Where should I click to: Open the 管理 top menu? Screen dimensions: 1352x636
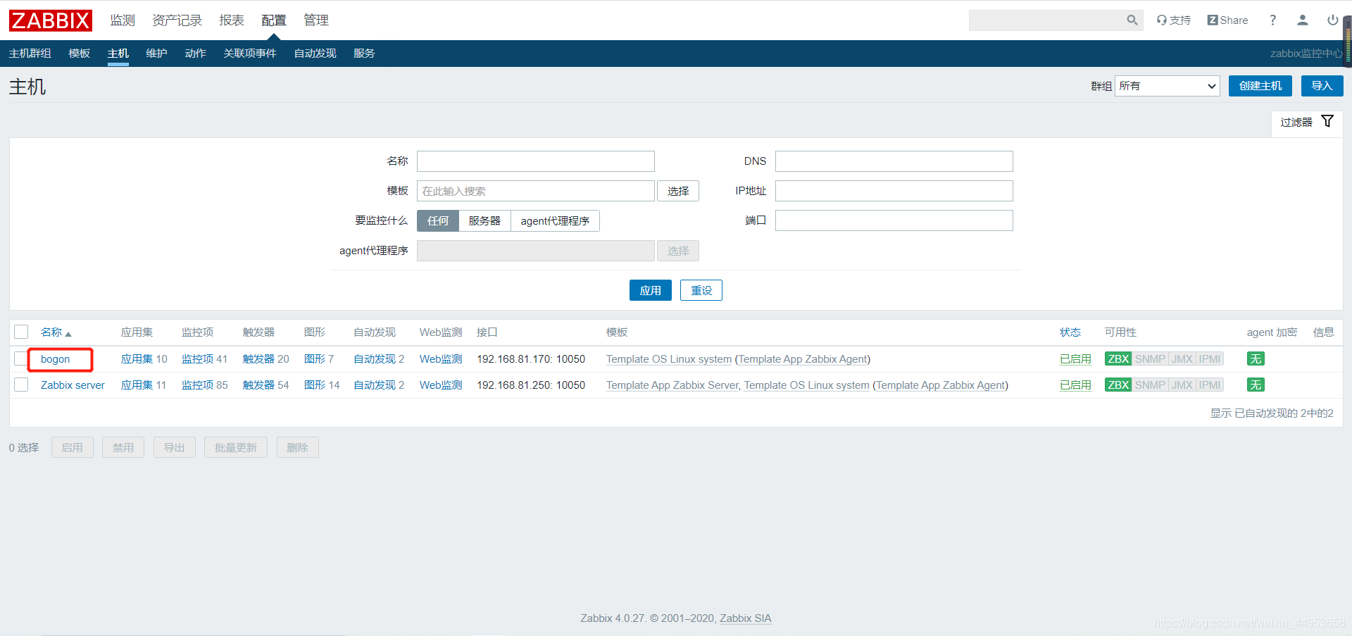[x=316, y=20]
